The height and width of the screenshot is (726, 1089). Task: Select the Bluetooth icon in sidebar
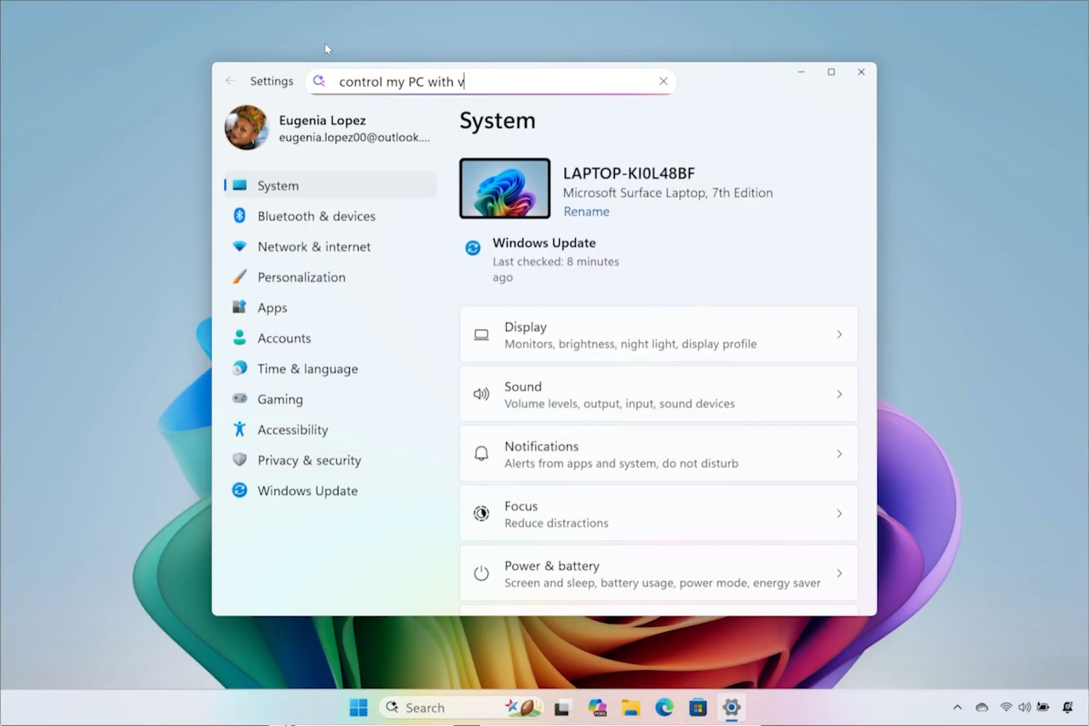pos(240,216)
